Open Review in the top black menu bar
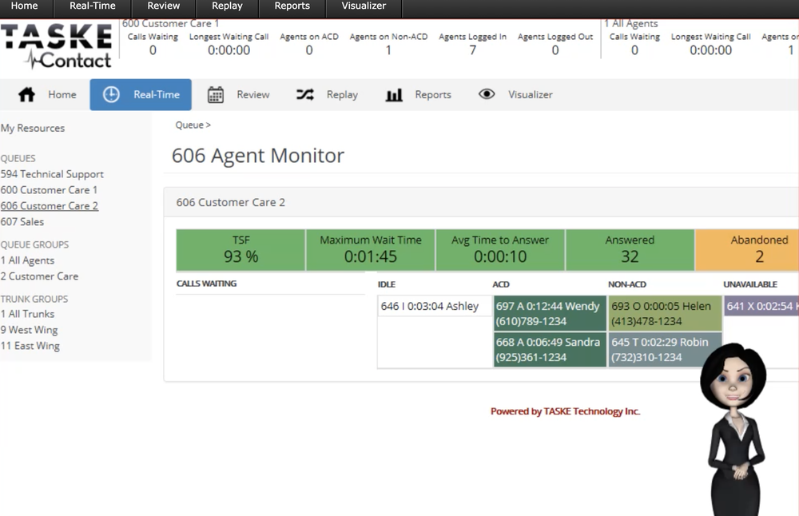This screenshot has height=516, width=799. tap(164, 6)
